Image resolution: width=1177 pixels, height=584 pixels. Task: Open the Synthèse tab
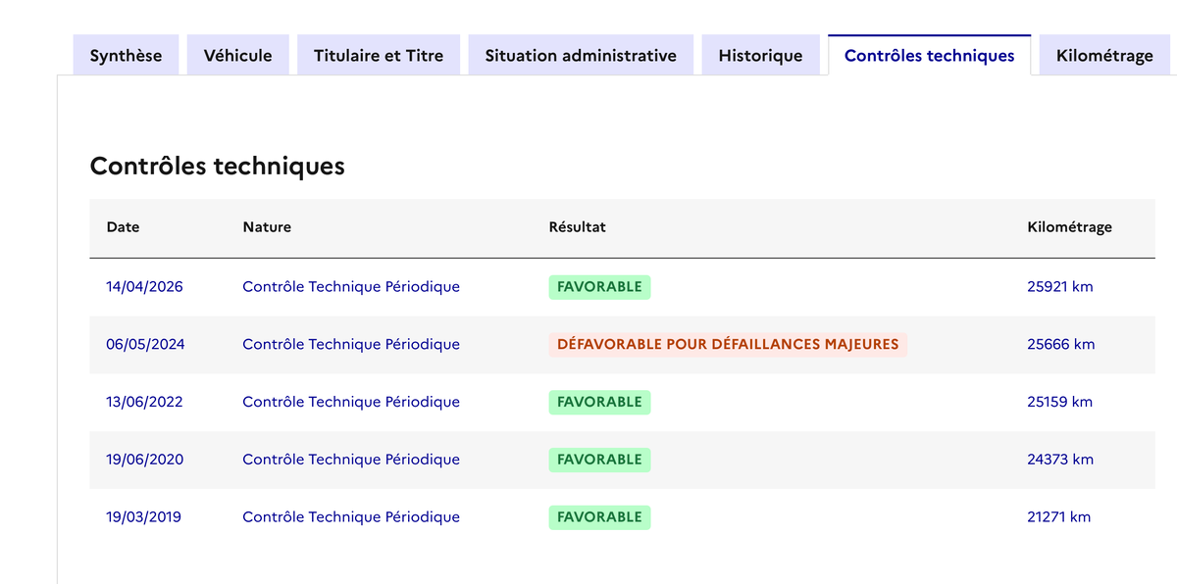(126, 56)
